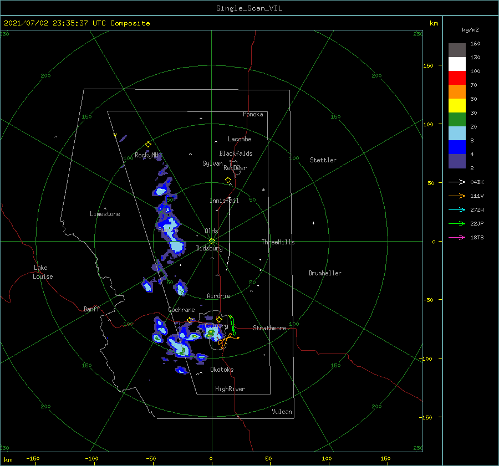Click the Strathmore label
Image resolution: width=499 pixels, height=466 pixels.
[269, 328]
